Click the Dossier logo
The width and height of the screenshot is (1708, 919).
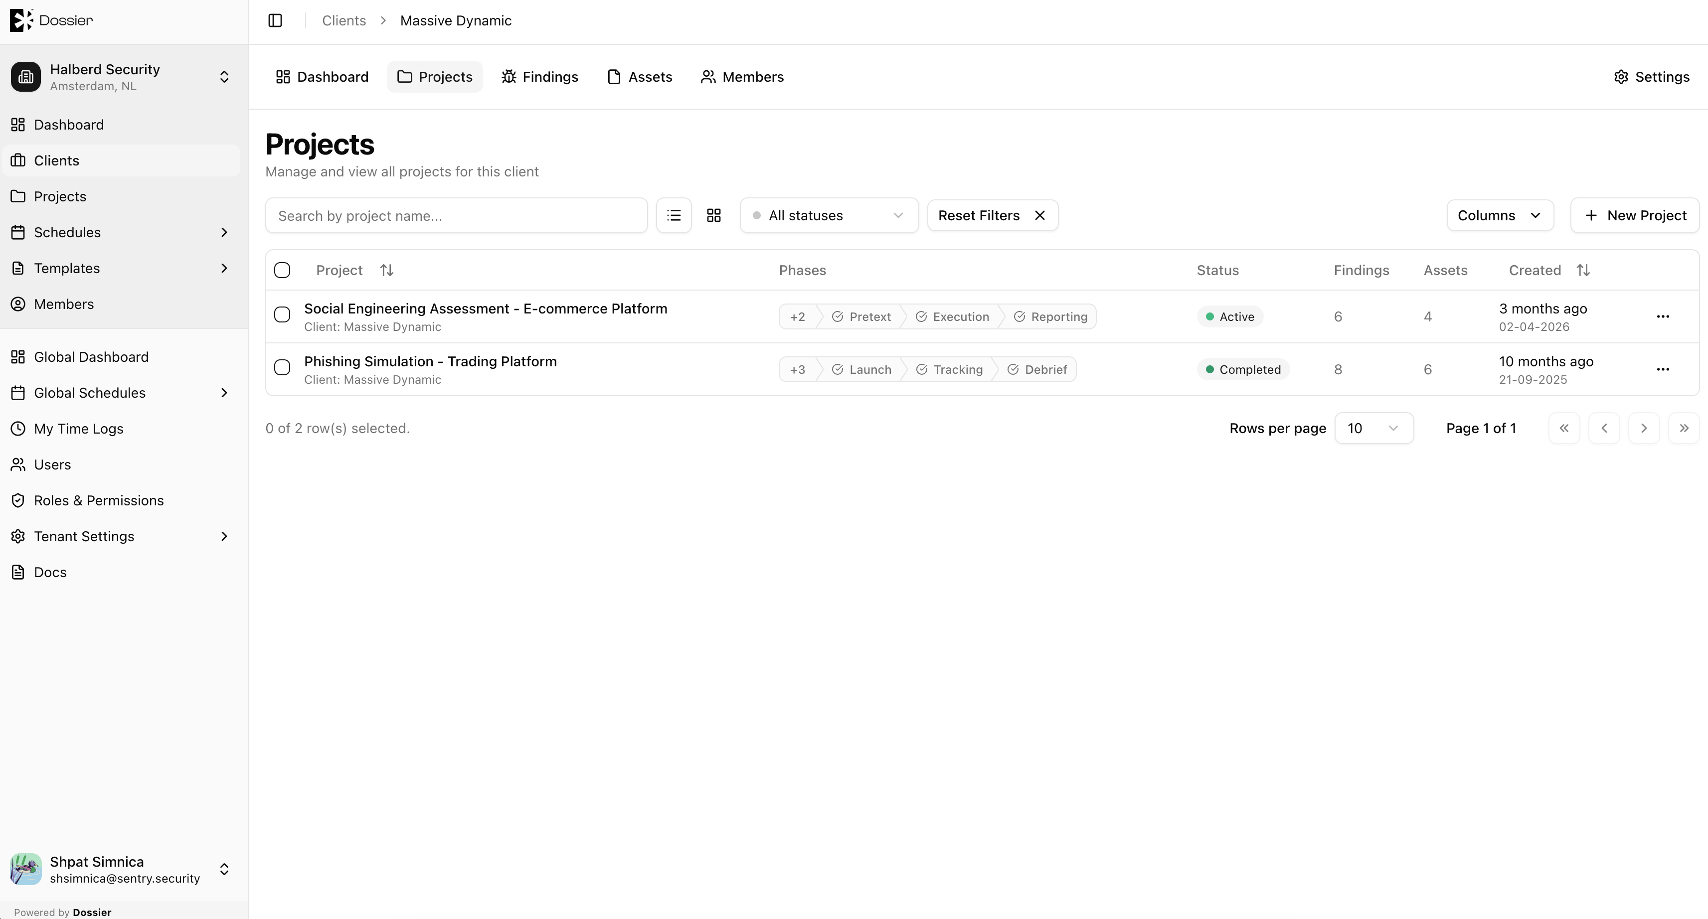[51, 20]
